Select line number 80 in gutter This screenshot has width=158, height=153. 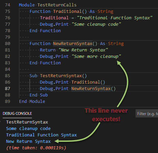[x=7, y=44]
